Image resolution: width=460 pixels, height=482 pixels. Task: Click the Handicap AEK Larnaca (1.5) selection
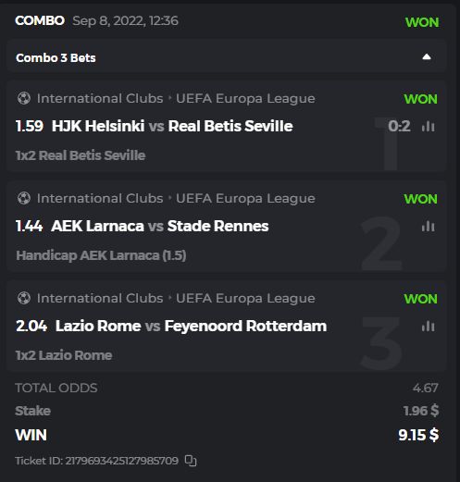(x=101, y=255)
